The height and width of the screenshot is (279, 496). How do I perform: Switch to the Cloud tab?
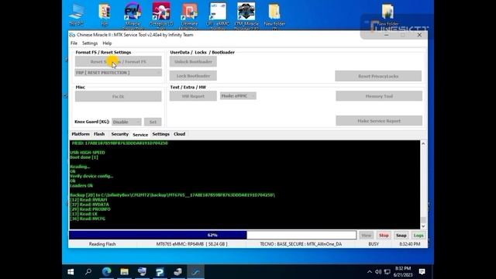pyautogui.click(x=179, y=134)
